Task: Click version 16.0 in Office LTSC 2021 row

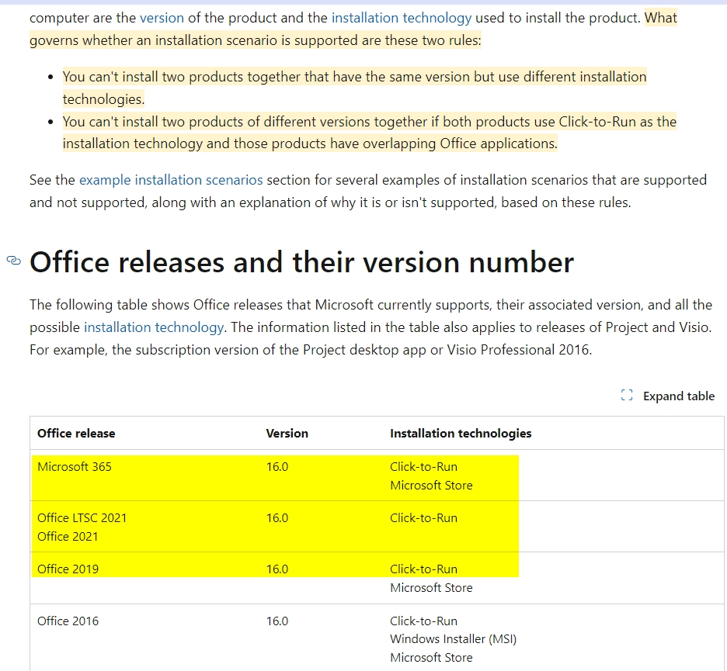Action: click(x=277, y=517)
